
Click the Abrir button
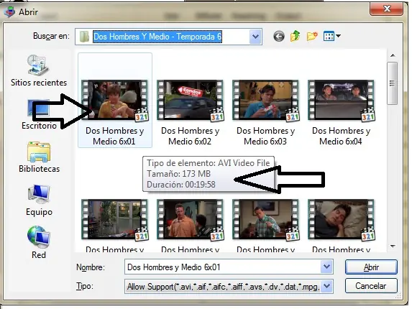371,267
